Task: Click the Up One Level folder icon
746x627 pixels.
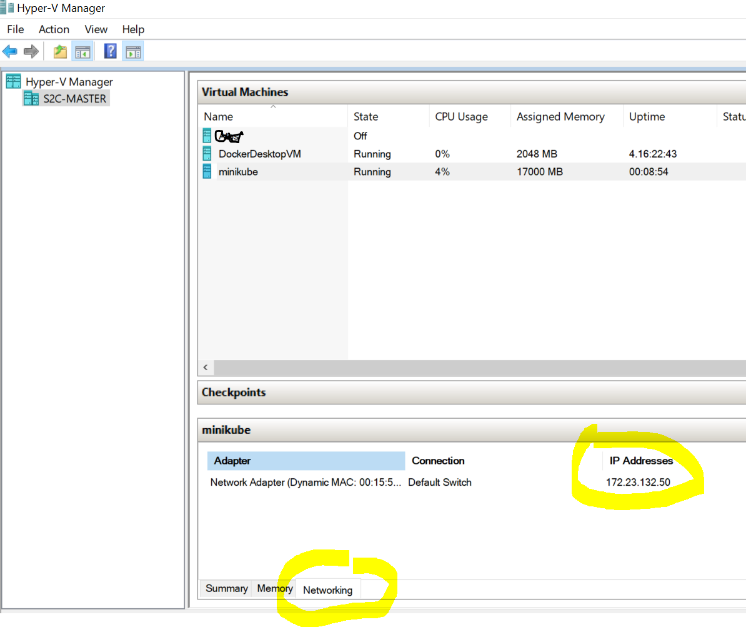Action: (x=61, y=51)
